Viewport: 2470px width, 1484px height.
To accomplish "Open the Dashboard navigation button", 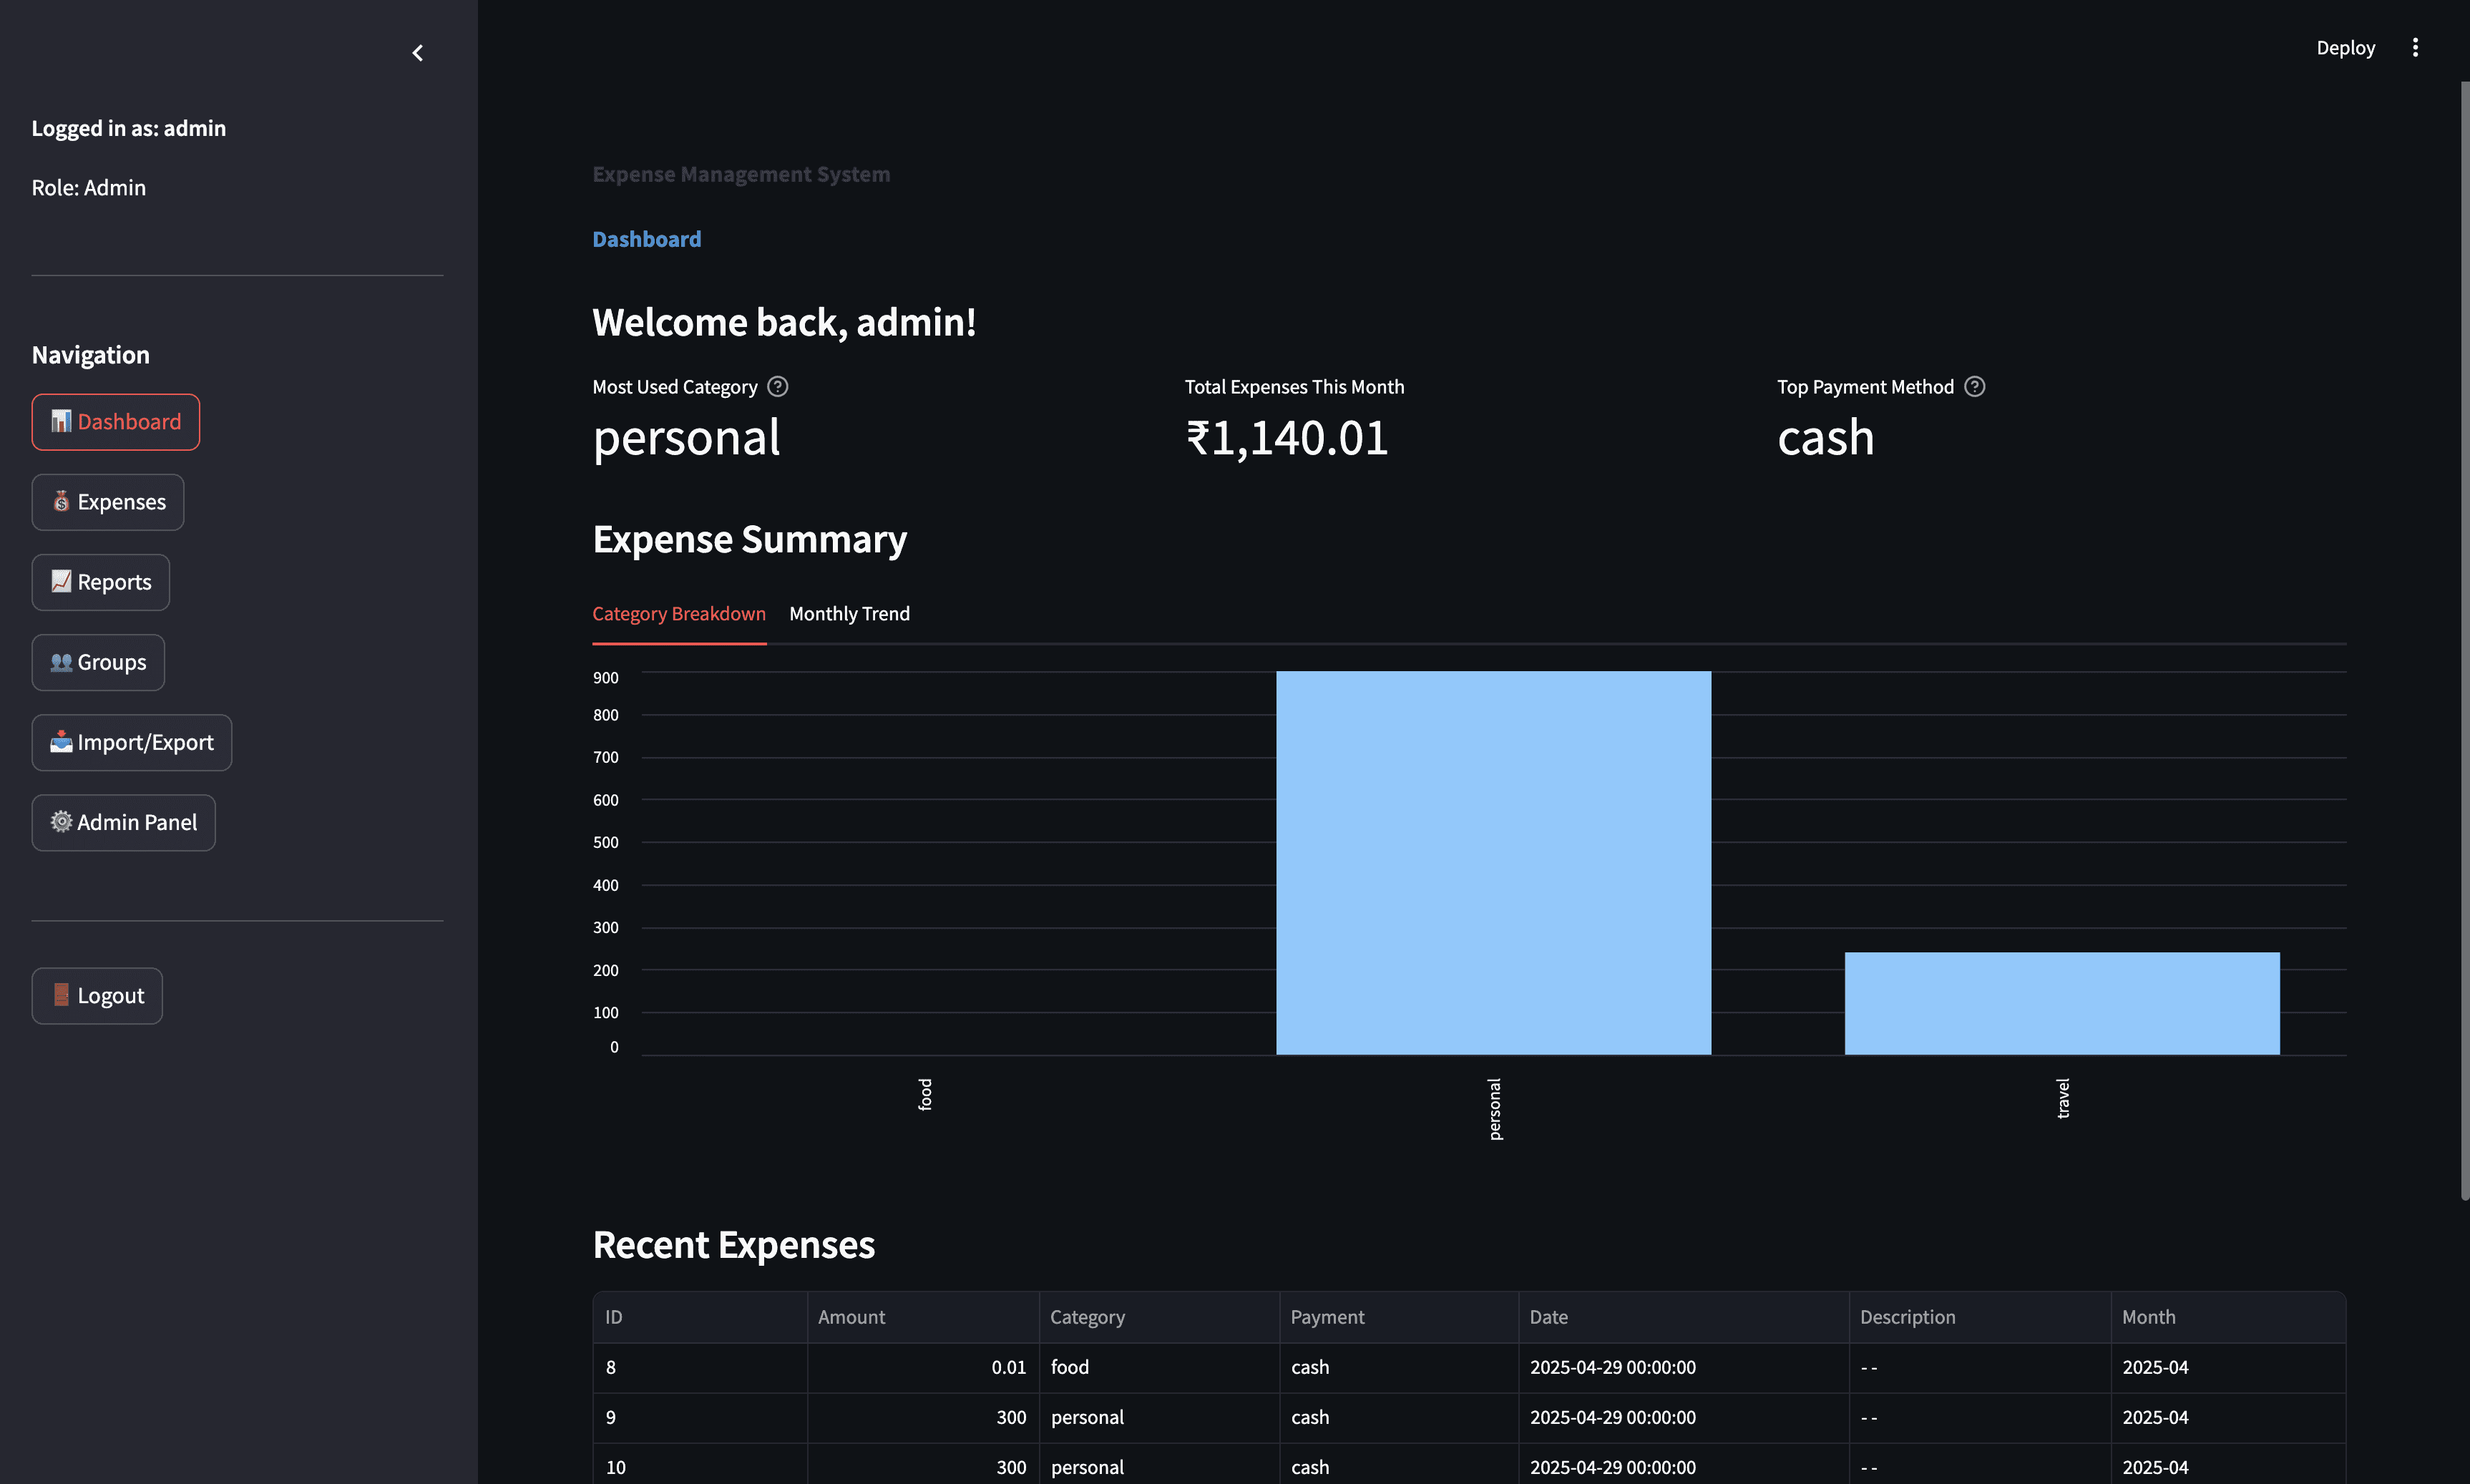I will point(116,422).
